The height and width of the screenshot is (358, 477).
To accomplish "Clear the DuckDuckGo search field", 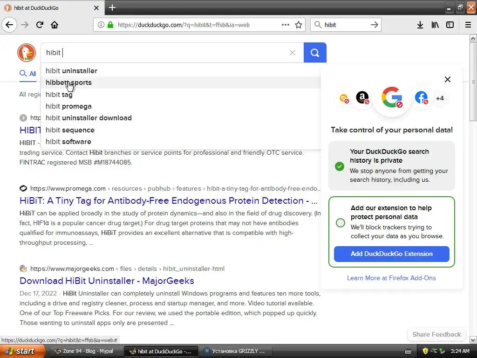I will 293,53.
